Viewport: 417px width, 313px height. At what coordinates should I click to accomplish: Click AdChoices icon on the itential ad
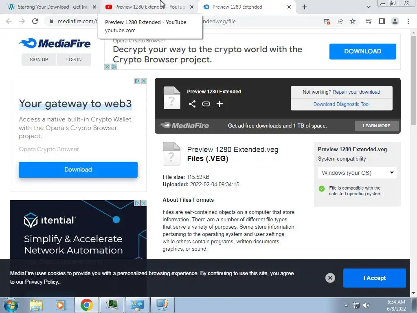click(137, 203)
